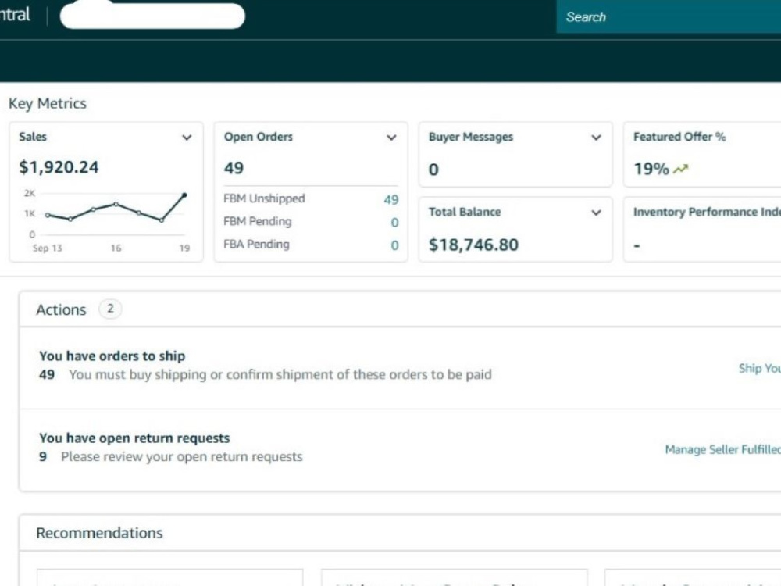The width and height of the screenshot is (781, 586).
Task: Click 'You have open return requests' heading
Action: click(134, 438)
